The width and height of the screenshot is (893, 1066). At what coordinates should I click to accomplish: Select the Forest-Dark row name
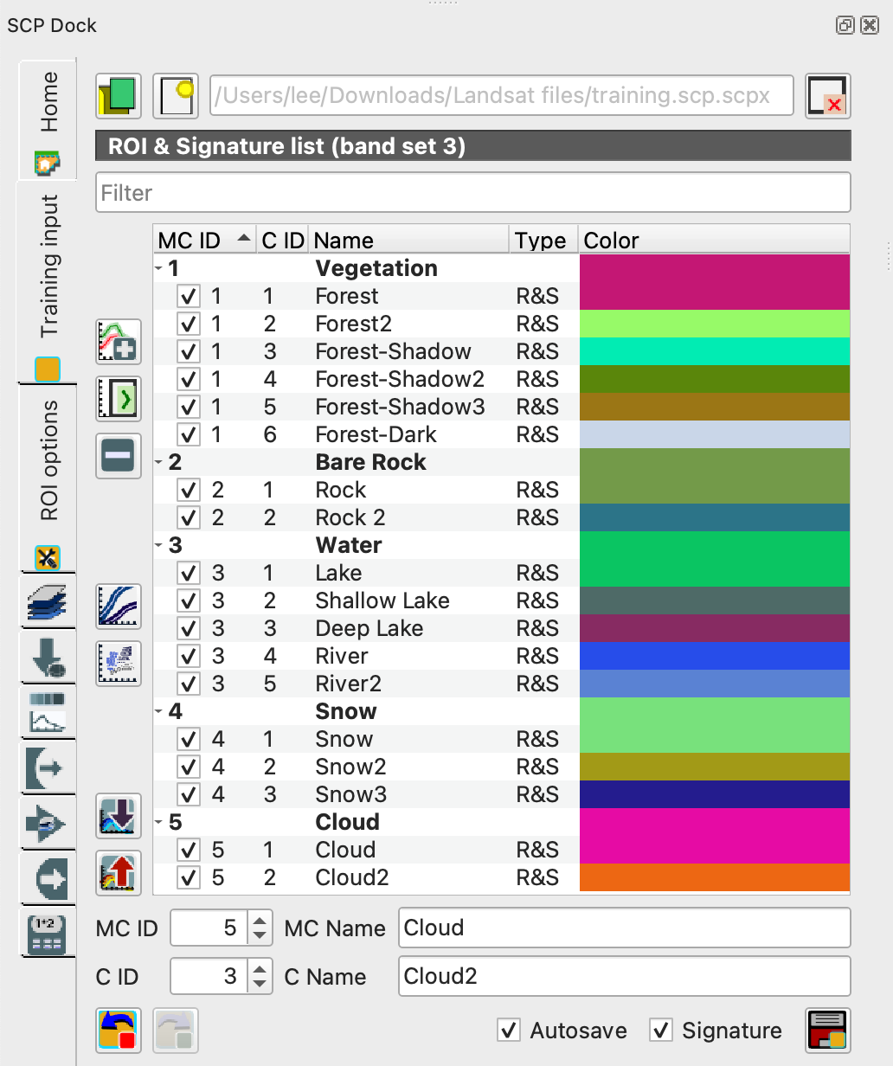(376, 434)
